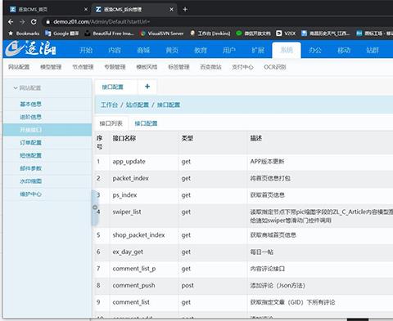
Task: Switch to the 接口列表 inner tab
Action: click(x=111, y=123)
